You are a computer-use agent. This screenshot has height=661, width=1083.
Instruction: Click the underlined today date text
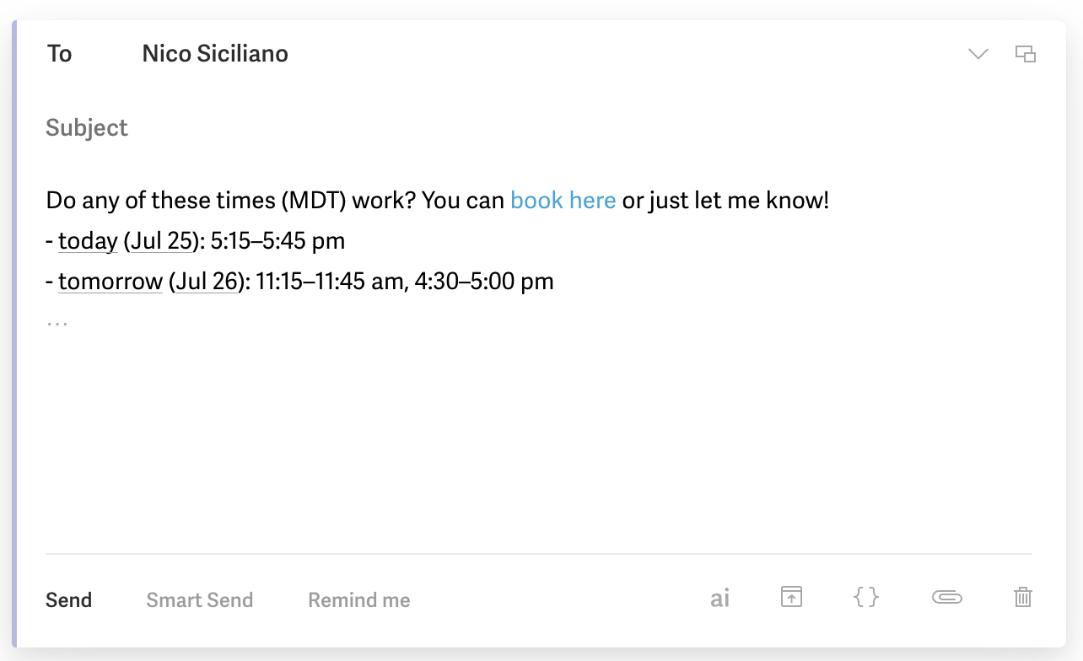click(x=88, y=241)
